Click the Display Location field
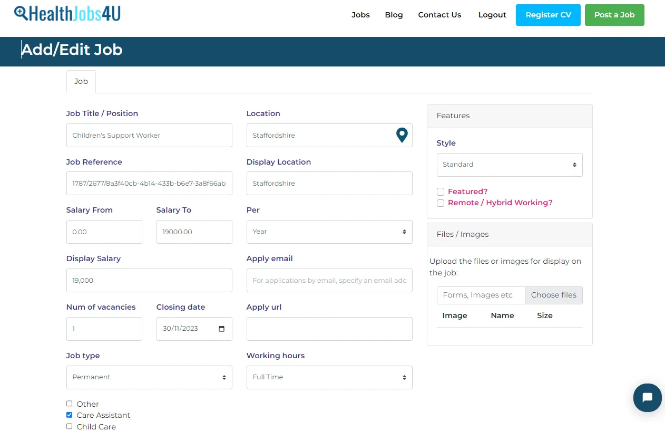The image size is (665, 431). click(x=329, y=184)
